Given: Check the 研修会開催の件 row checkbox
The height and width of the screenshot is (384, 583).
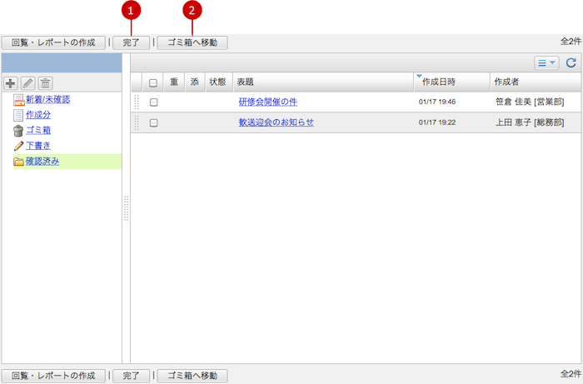Looking at the screenshot, I should (x=153, y=102).
